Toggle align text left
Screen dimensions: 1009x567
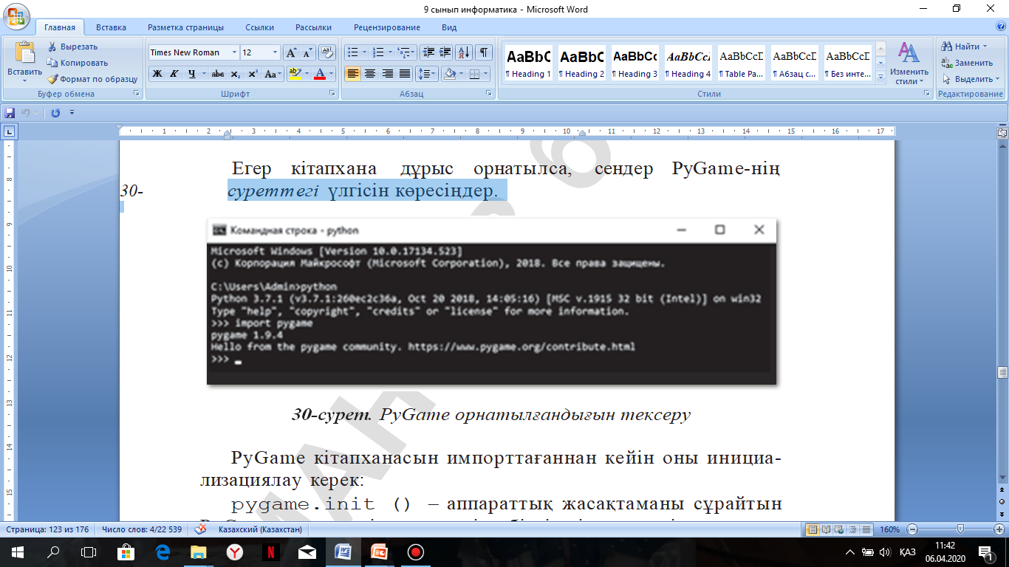(x=352, y=74)
